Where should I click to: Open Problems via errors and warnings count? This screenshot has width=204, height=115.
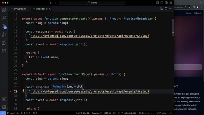click(x=25, y=113)
